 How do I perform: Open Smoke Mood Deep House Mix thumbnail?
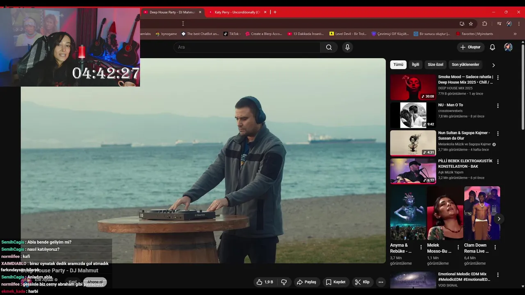pyautogui.click(x=413, y=87)
